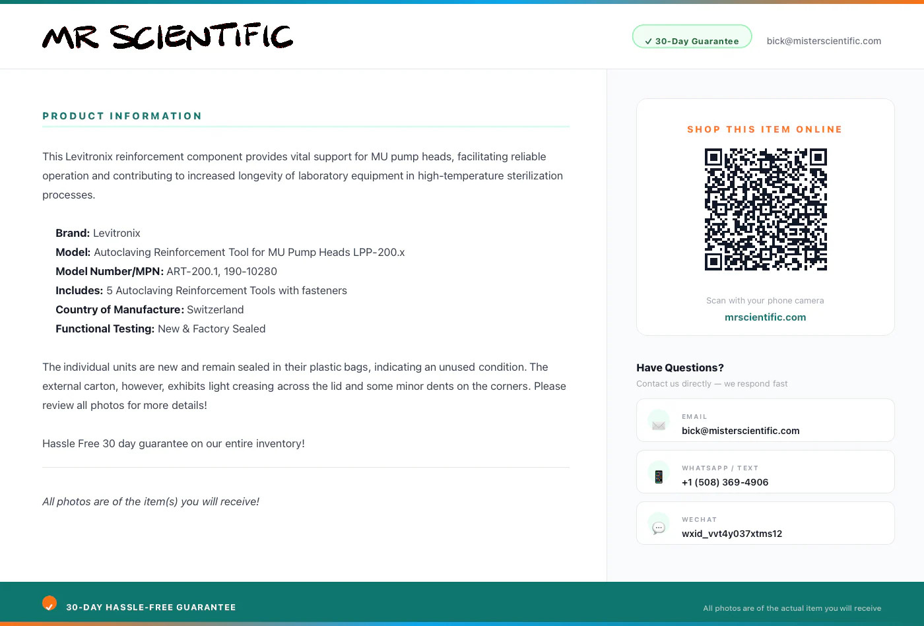Open the mrscientific.com link
The width and height of the screenshot is (924, 626).
765,317
